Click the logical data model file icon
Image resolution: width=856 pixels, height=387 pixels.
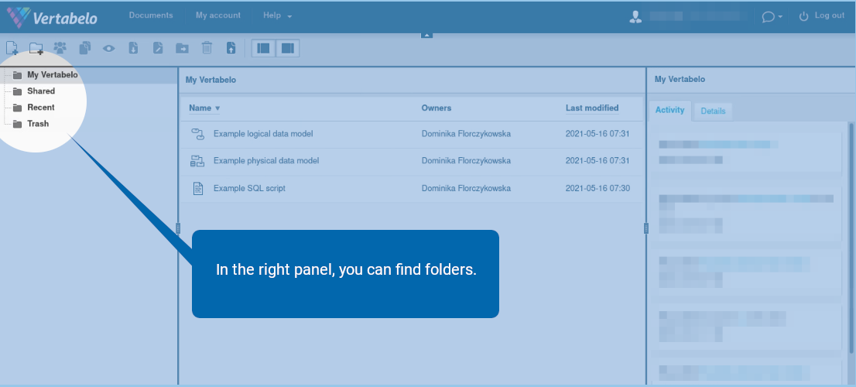tap(197, 134)
